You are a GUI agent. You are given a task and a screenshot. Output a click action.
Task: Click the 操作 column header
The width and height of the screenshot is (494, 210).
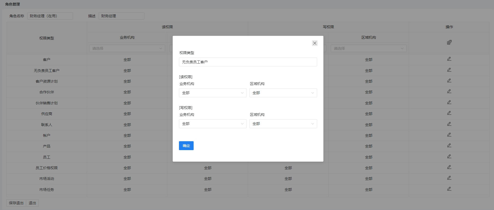click(x=449, y=27)
